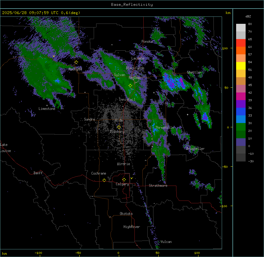Viewport: 264px width, 257px height.
Task: Click the -50 tick on right axis
Action: [x=225, y=167]
